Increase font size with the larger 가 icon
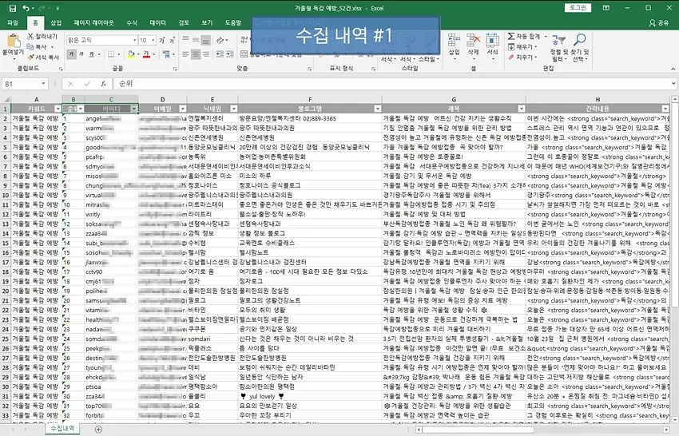The width and height of the screenshot is (679, 436). [161, 40]
